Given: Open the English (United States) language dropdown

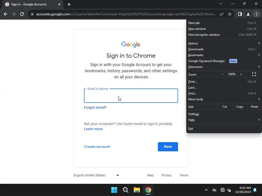Looking at the screenshot, I should point(96,175).
